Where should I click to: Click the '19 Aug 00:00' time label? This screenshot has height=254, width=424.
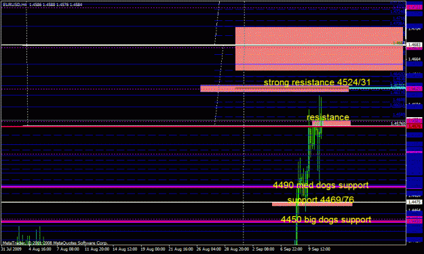pos(153,249)
